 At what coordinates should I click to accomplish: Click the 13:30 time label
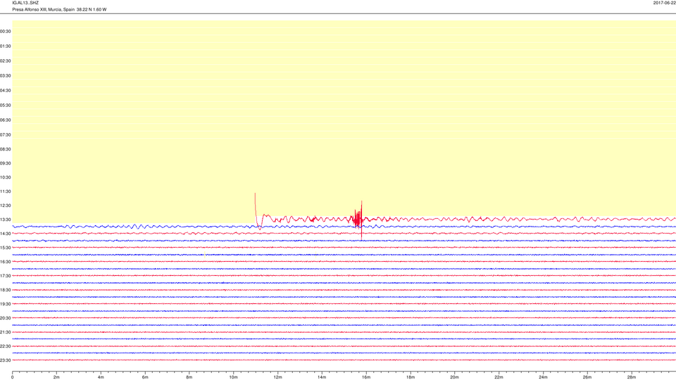click(x=6, y=220)
